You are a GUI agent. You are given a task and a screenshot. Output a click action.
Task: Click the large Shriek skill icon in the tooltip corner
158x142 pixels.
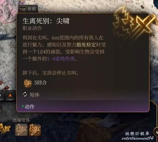tap(134, 23)
